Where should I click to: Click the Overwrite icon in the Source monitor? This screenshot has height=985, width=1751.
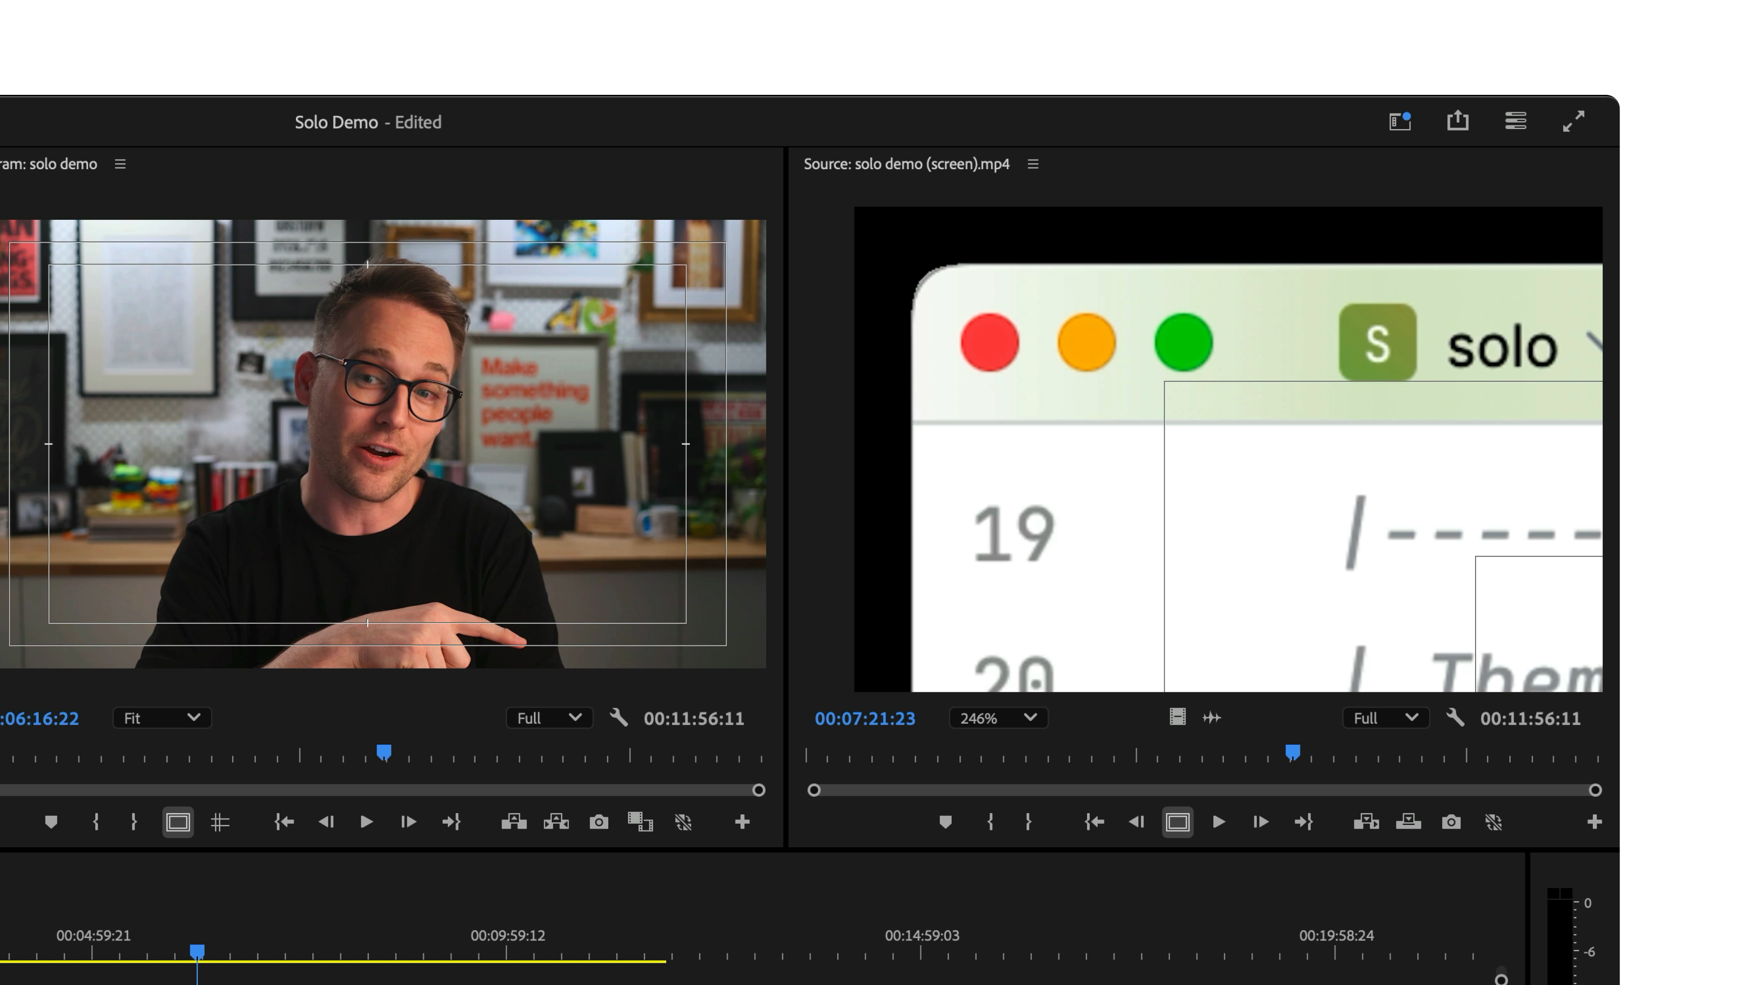(x=1409, y=822)
